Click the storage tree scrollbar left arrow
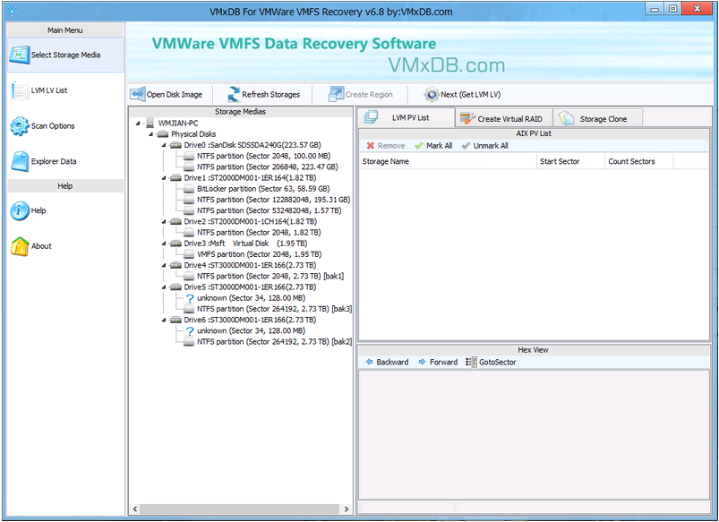The height and width of the screenshot is (522, 719). pyautogui.click(x=135, y=509)
